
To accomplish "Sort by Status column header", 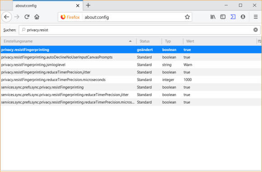I will pos(149,41).
